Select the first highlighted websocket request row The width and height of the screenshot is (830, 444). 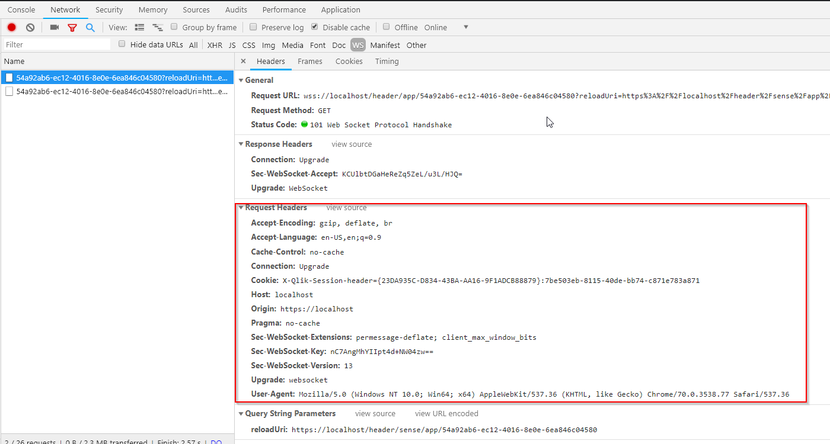point(117,78)
